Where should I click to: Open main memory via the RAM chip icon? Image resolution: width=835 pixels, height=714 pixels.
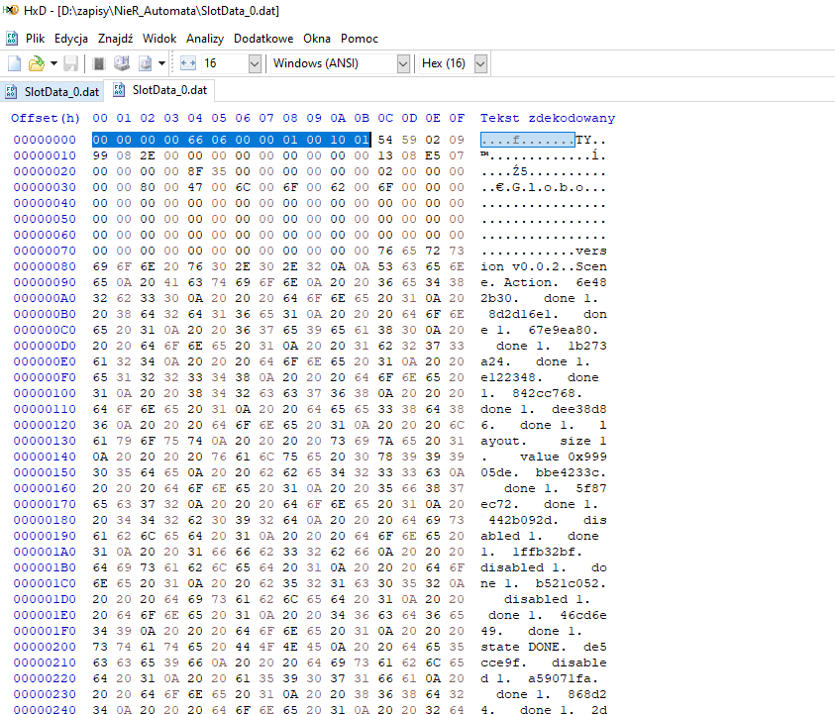click(x=98, y=64)
